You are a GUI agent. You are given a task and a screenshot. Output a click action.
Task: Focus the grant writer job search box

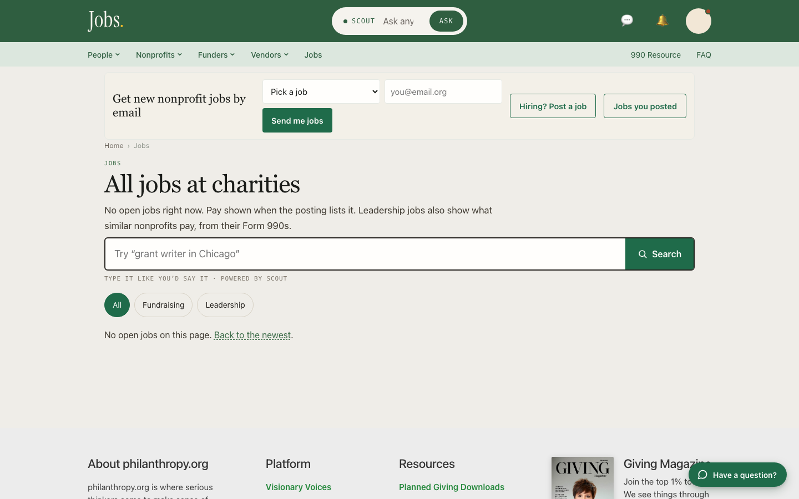coord(365,254)
